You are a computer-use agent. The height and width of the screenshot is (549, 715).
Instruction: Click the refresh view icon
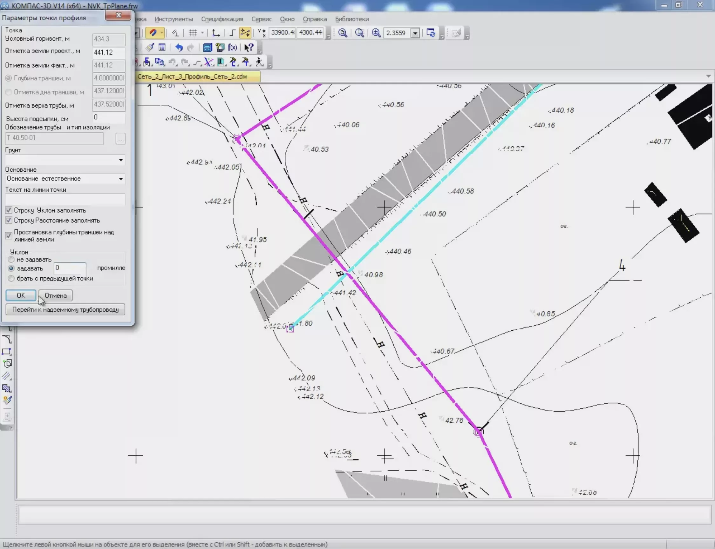pos(431,33)
